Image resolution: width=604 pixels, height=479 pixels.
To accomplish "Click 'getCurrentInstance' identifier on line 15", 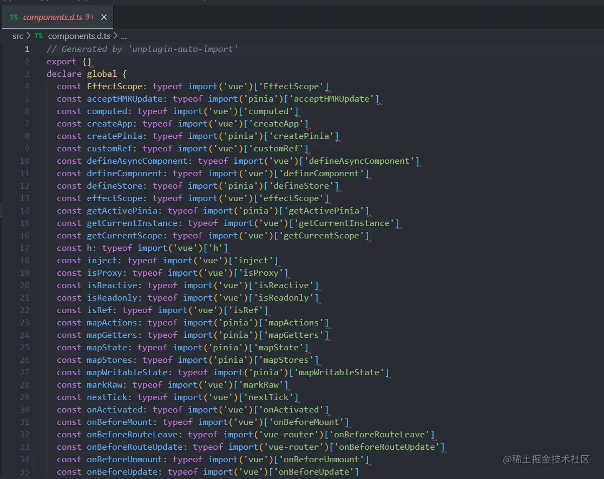I will (x=132, y=223).
